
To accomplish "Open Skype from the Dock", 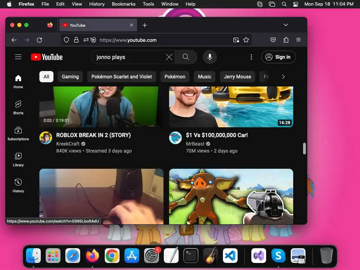I will click(278, 256).
